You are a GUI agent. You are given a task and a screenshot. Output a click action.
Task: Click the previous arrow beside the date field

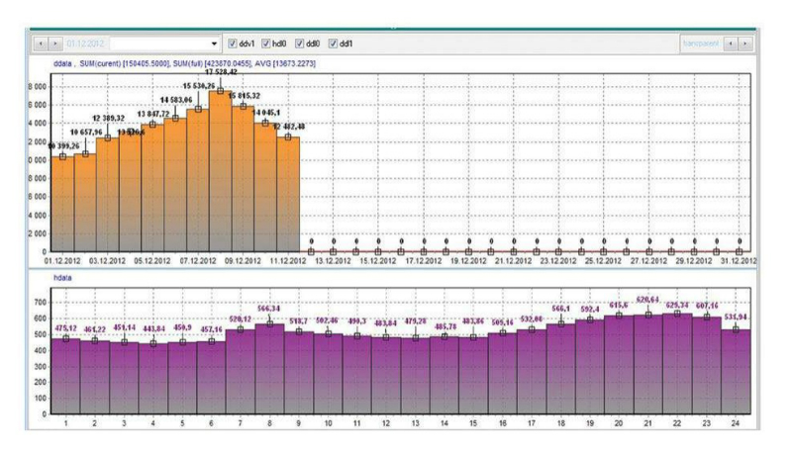click(42, 45)
